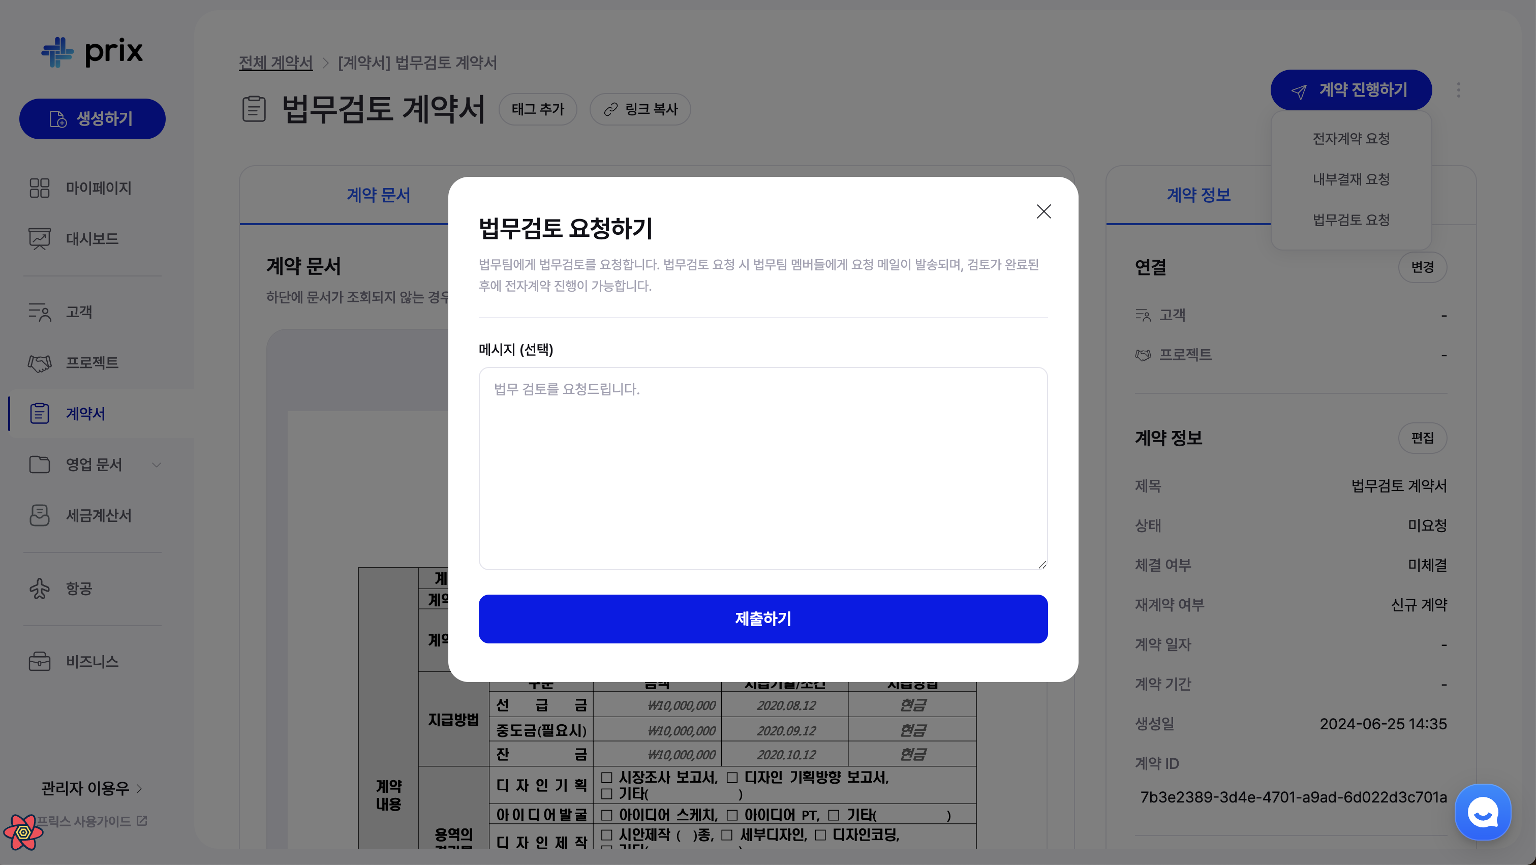Expand the 영업 문서 submenu chevron
The image size is (1536, 865).
pos(156,465)
